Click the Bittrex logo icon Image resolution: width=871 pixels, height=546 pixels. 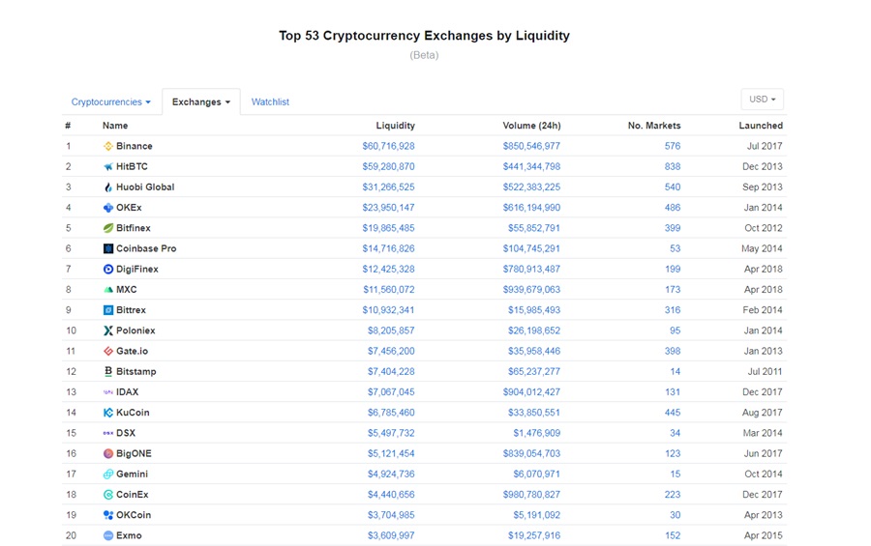[108, 310]
